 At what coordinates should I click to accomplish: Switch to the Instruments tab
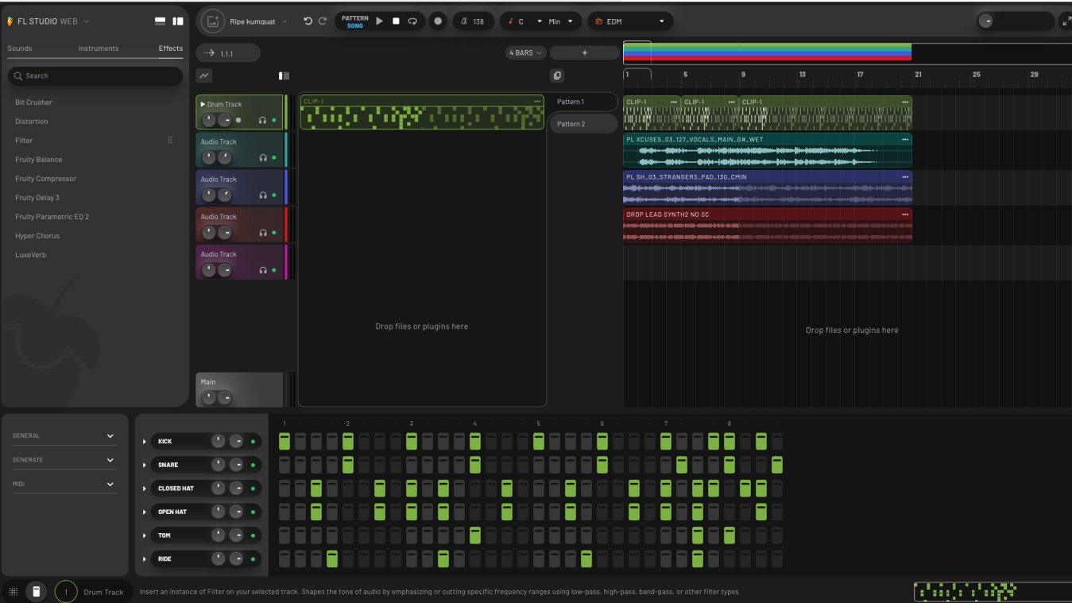[x=99, y=48]
